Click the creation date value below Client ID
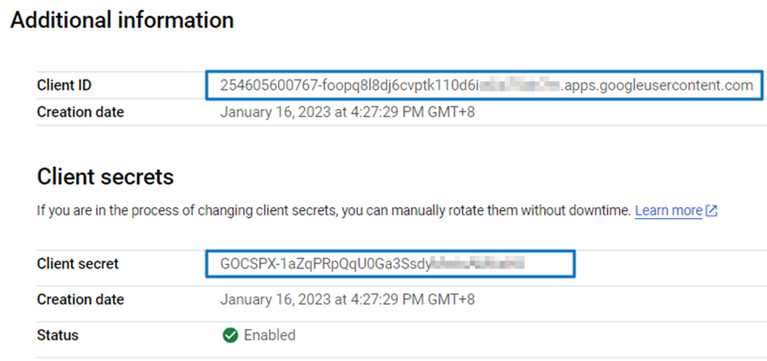The width and height of the screenshot is (767, 361). click(x=347, y=112)
